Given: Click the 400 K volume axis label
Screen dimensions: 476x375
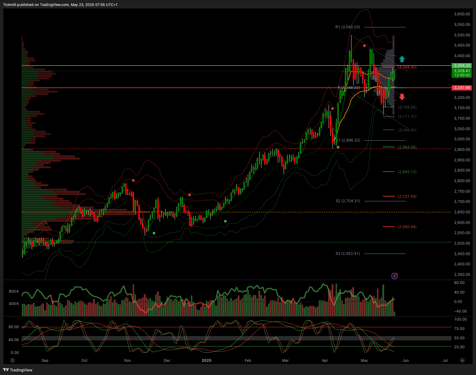Looking at the screenshot, I should click(x=14, y=304).
